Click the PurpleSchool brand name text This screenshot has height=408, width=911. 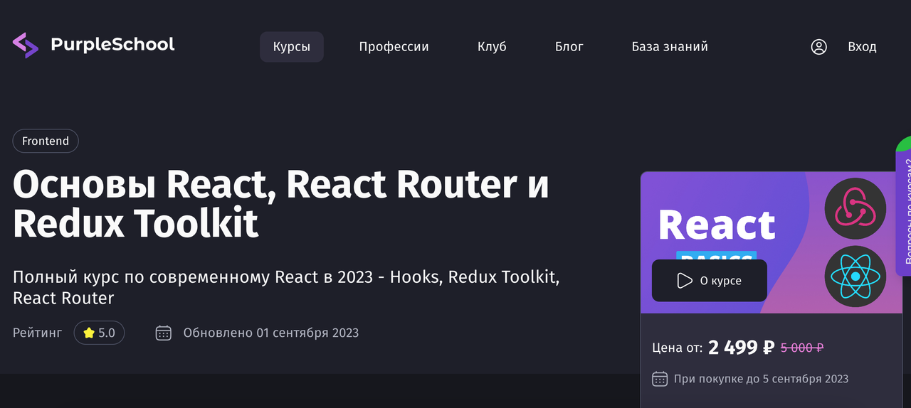(x=112, y=44)
